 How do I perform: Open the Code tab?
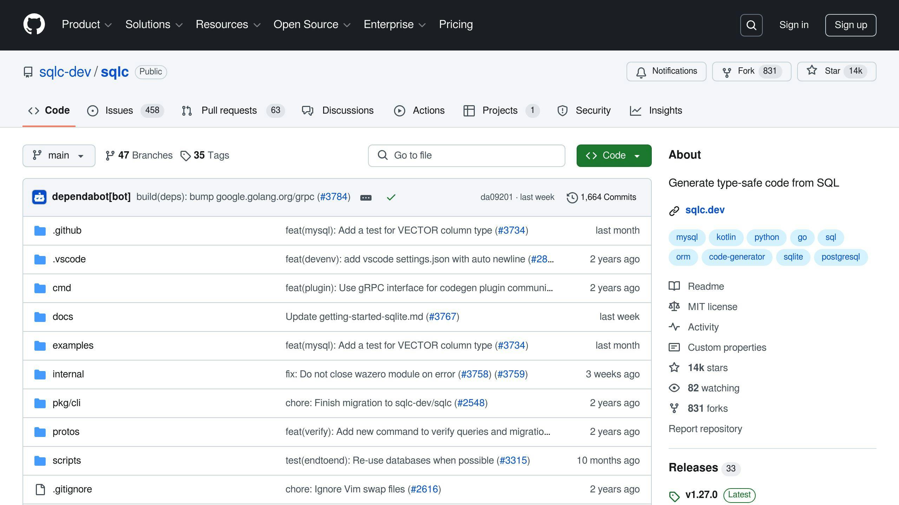coord(49,110)
